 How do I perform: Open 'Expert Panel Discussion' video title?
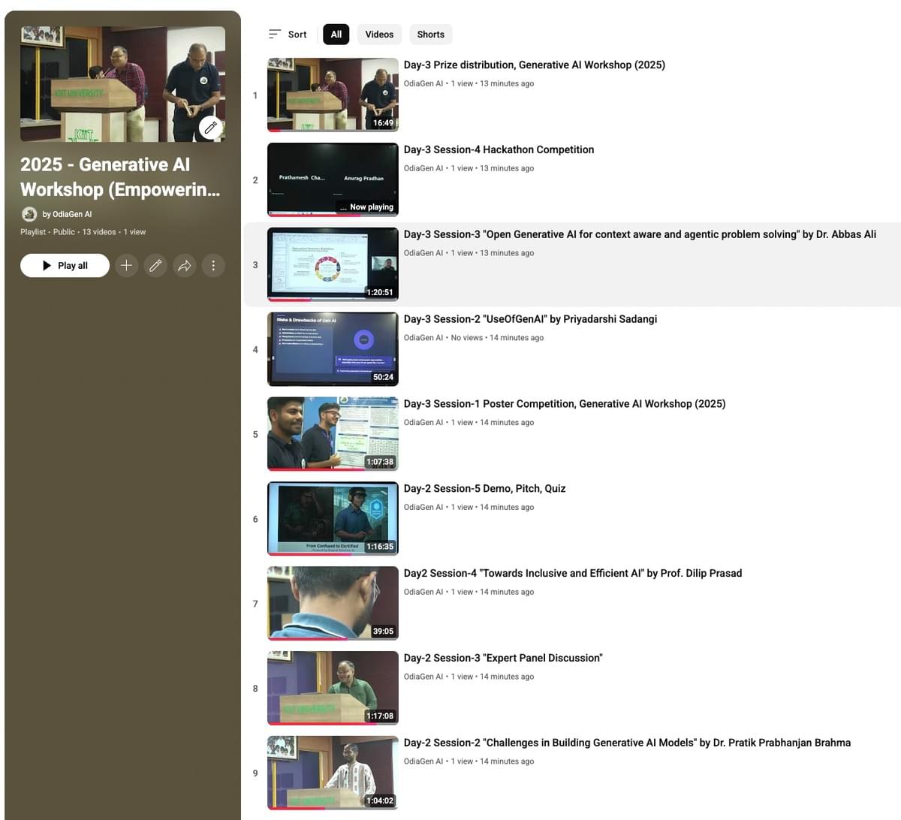click(503, 659)
